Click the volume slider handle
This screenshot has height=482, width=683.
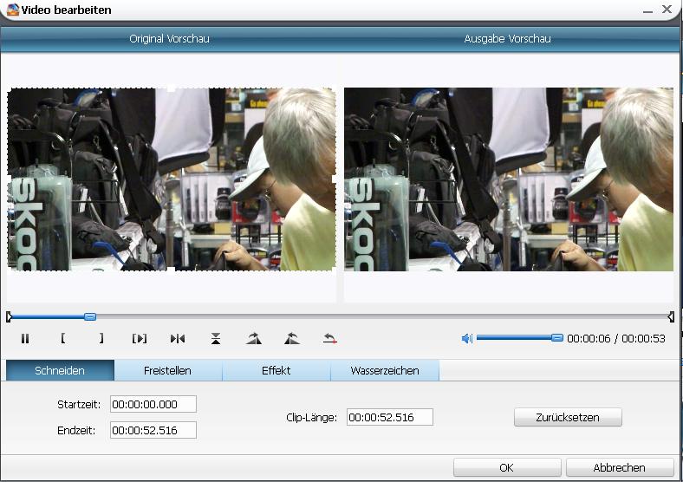coord(557,338)
